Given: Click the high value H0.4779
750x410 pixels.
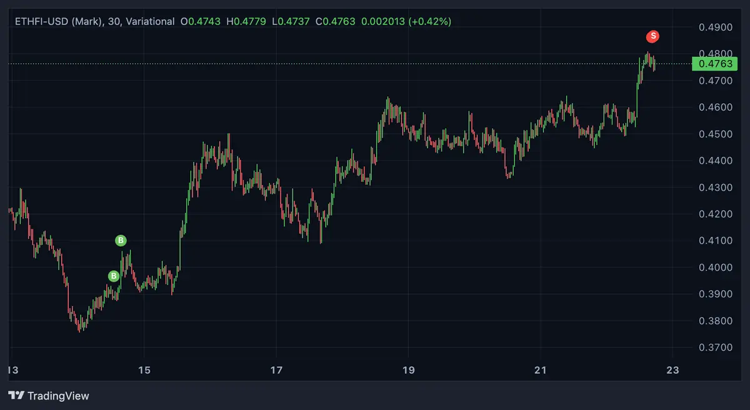Looking at the screenshot, I should [x=246, y=21].
